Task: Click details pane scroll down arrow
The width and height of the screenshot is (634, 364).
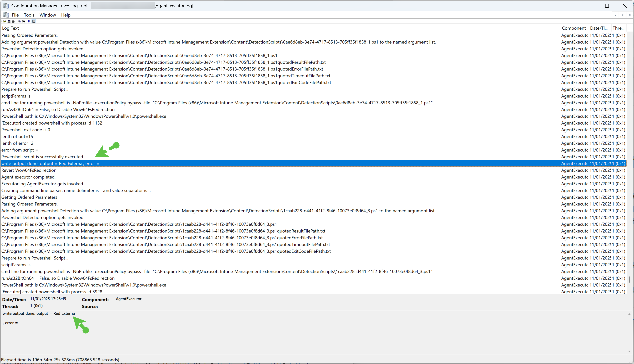Action: (x=629, y=351)
